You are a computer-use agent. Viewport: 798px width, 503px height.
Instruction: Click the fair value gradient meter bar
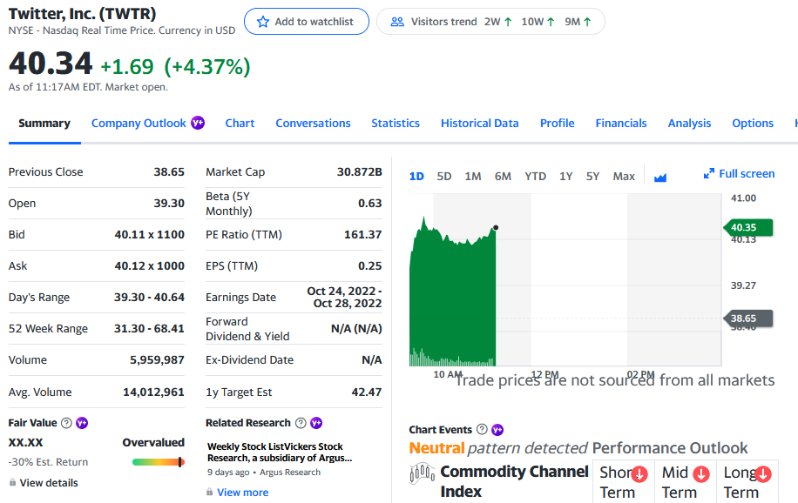tap(158, 462)
